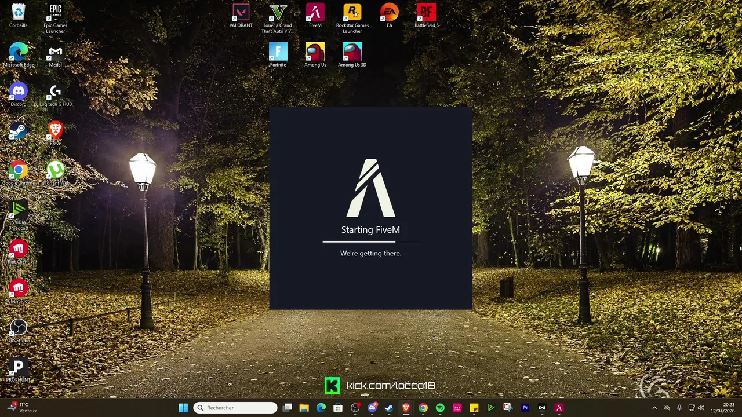Viewport: 742px width, 417px height.
Task: Click the microphone icon in system tray
Action: [x=679, y=408]
